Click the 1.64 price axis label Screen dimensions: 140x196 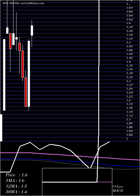click(x=129, y=15)
